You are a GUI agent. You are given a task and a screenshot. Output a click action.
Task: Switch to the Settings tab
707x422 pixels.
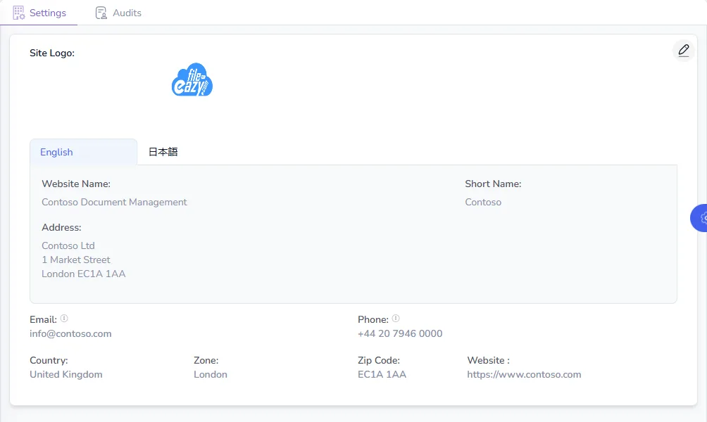(39, 13)
